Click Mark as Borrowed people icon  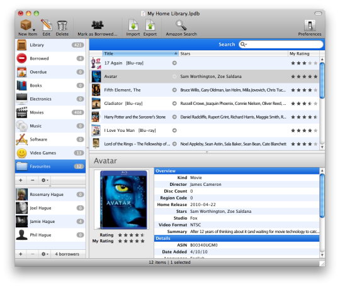coord(98,25)
